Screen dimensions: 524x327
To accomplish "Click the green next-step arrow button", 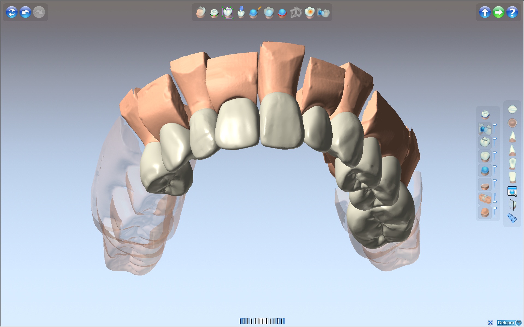I will tap(499, 12).
